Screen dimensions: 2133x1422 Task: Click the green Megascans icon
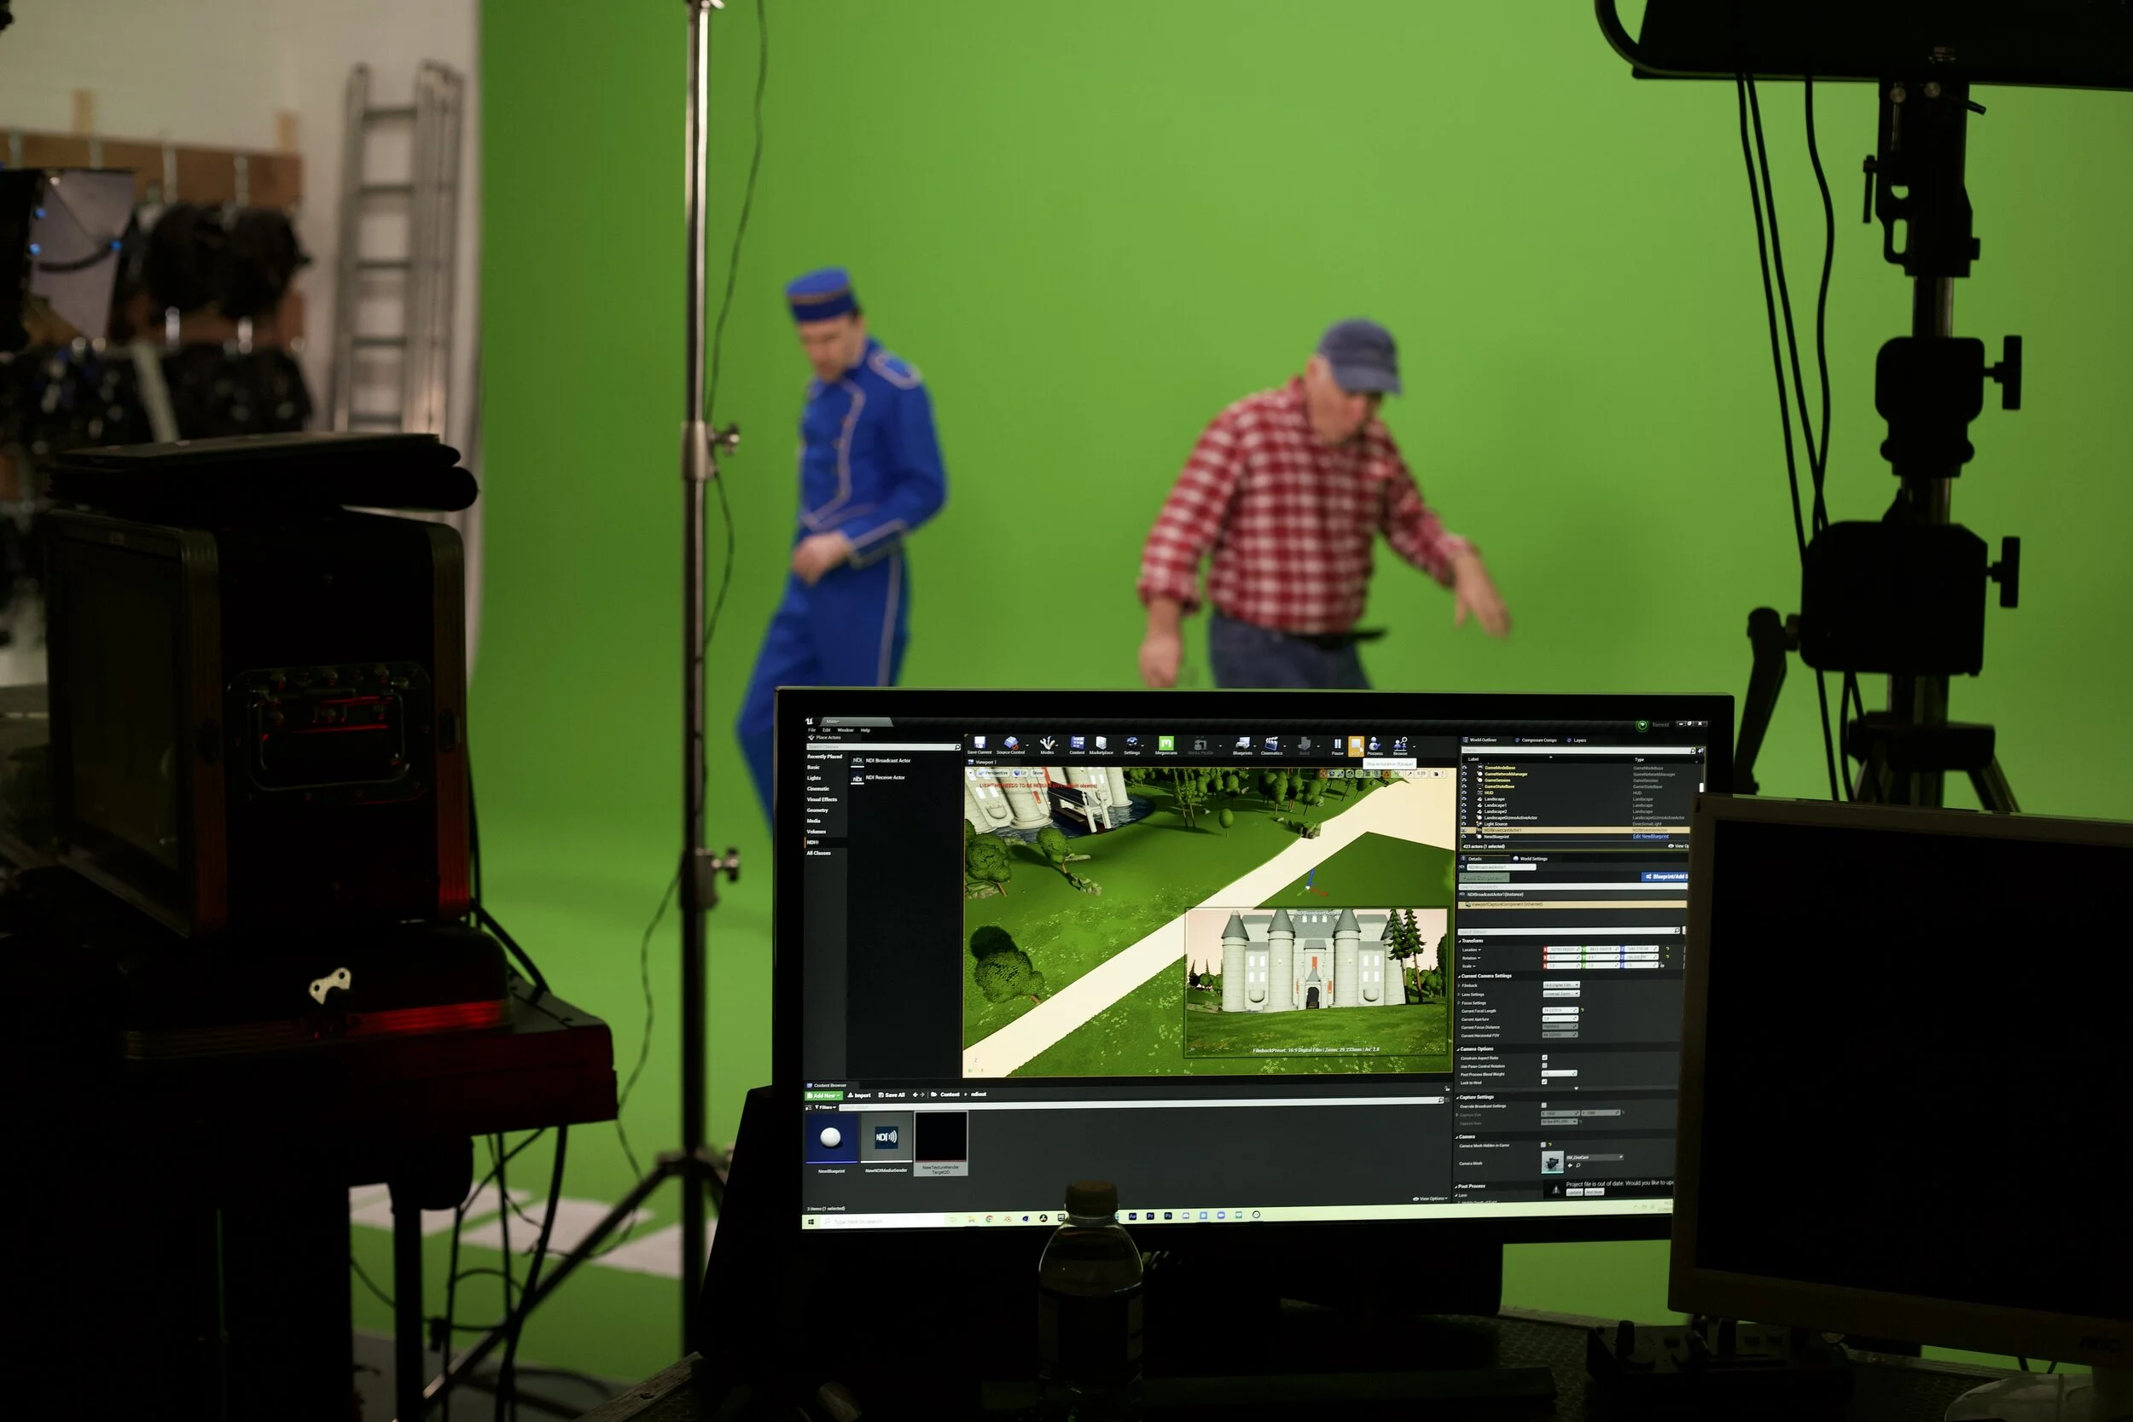click(x=1166, y=745)
